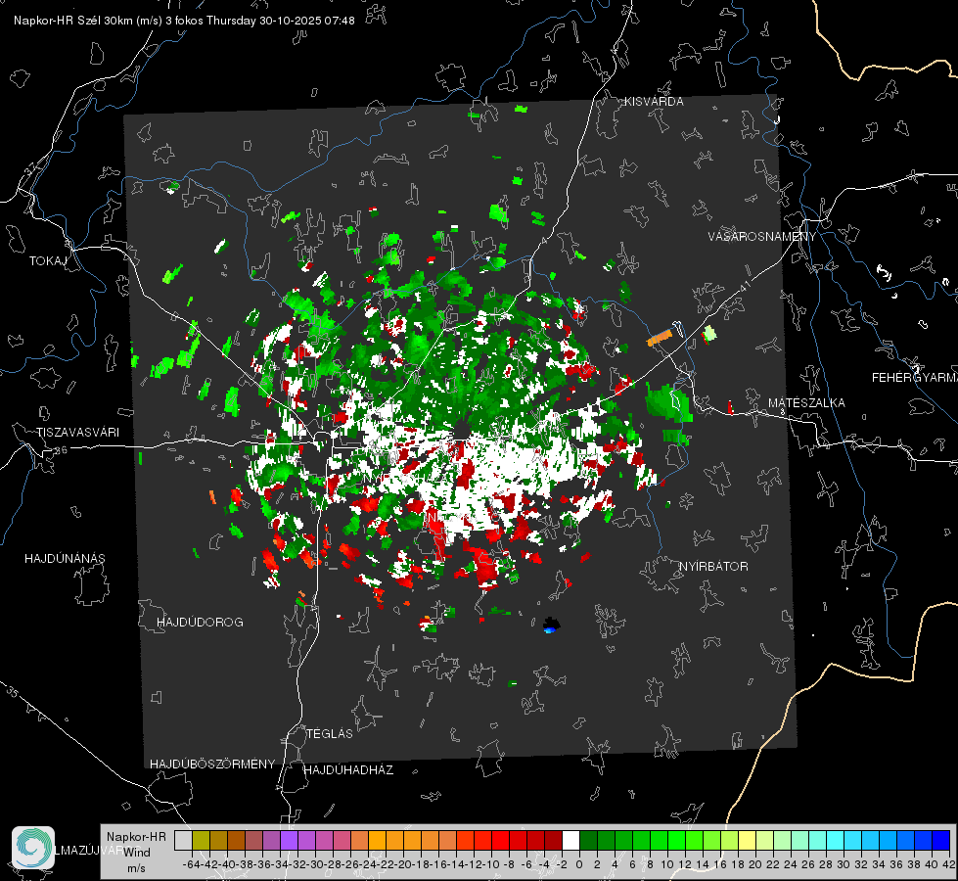Click the KISVÁRDA town label
The height and width of the screenshot is (881, 958).
(x=654, y=102)
